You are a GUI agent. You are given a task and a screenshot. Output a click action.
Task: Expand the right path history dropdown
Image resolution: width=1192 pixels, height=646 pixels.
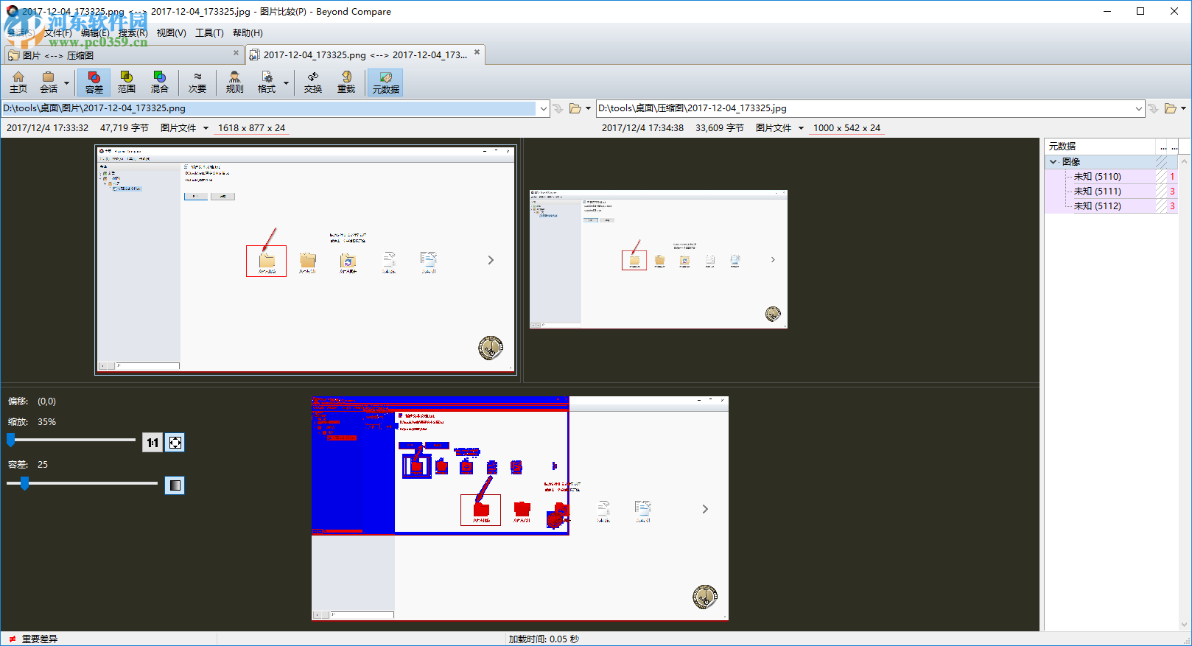point(1139,108)
